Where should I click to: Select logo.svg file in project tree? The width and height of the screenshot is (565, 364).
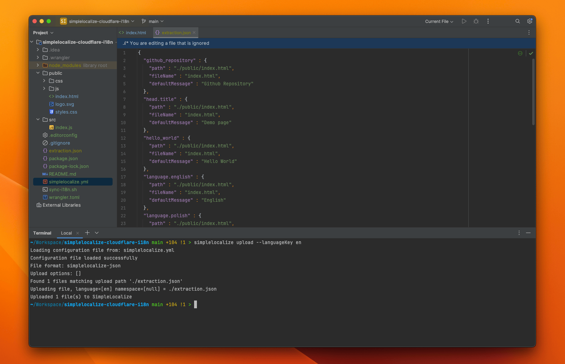point(65,104)
